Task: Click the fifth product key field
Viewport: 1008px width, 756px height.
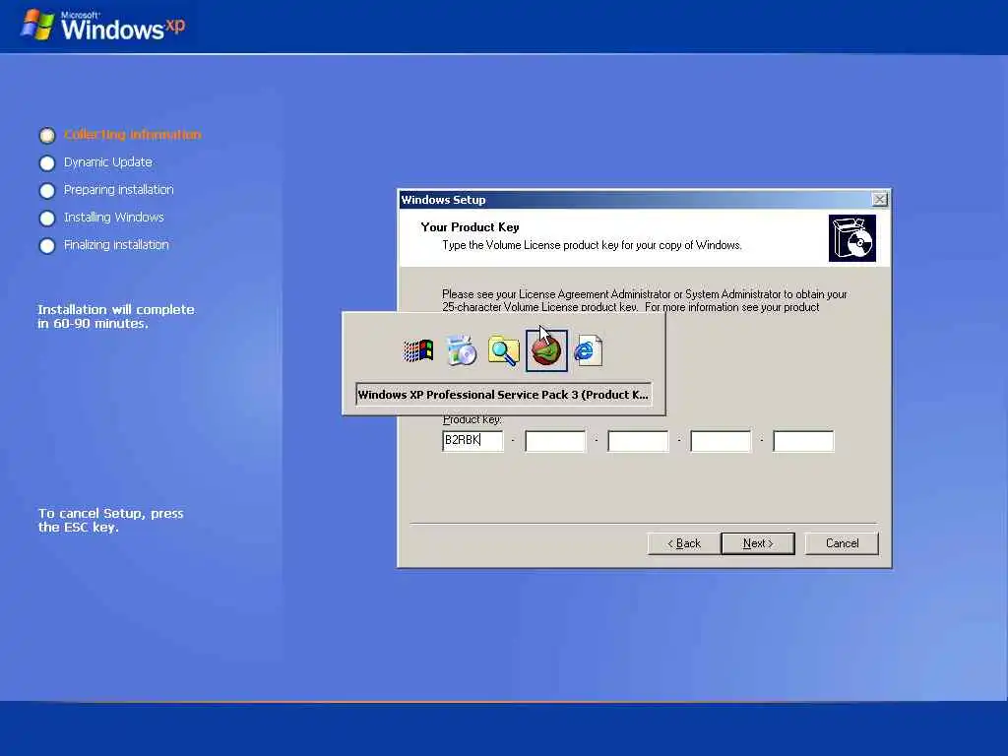Action: pyautogui.click(x=803, y=441)
